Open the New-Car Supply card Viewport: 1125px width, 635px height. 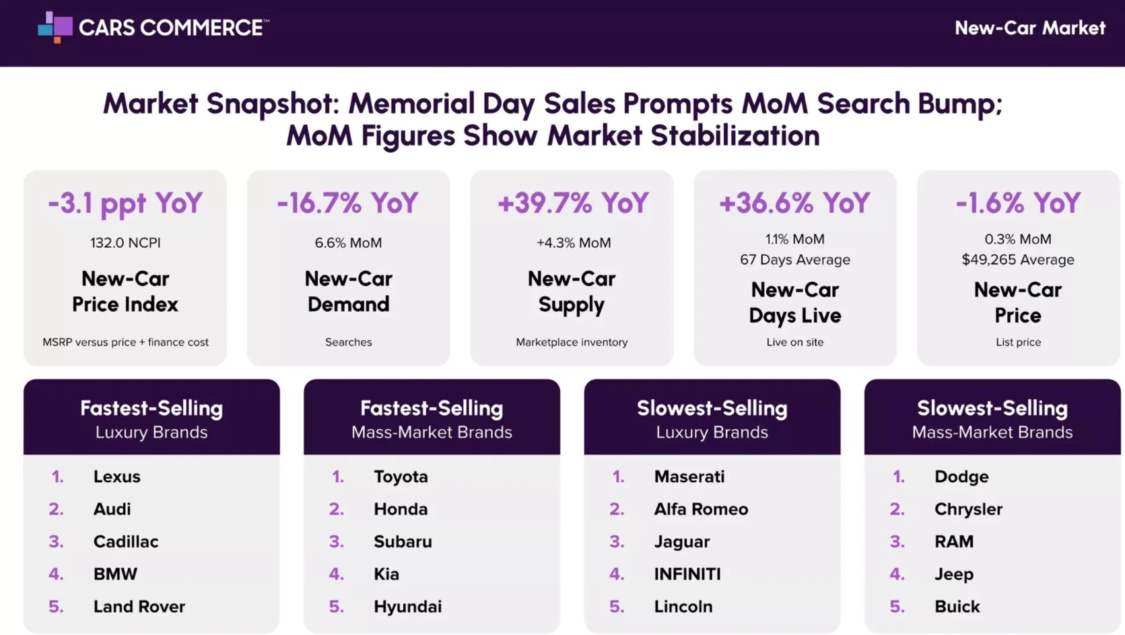(x=572, y=268)
